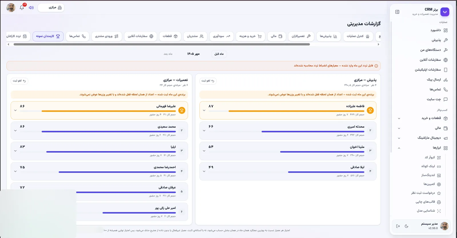Open notifications bell in the header

tap(22, 8)
